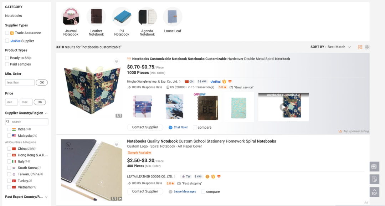Select the Leather Notebook category
This screenshot has height=206, width=385.
coord(96,17)
